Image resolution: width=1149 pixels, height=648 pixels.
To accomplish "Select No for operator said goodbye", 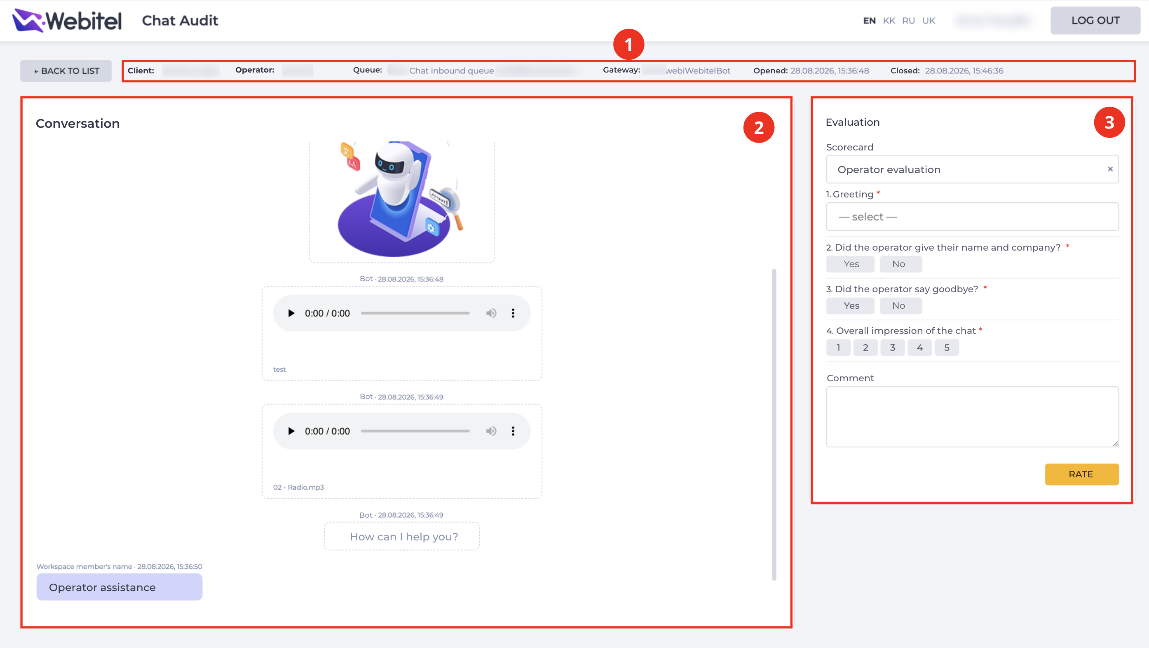I will coord(900,306).
